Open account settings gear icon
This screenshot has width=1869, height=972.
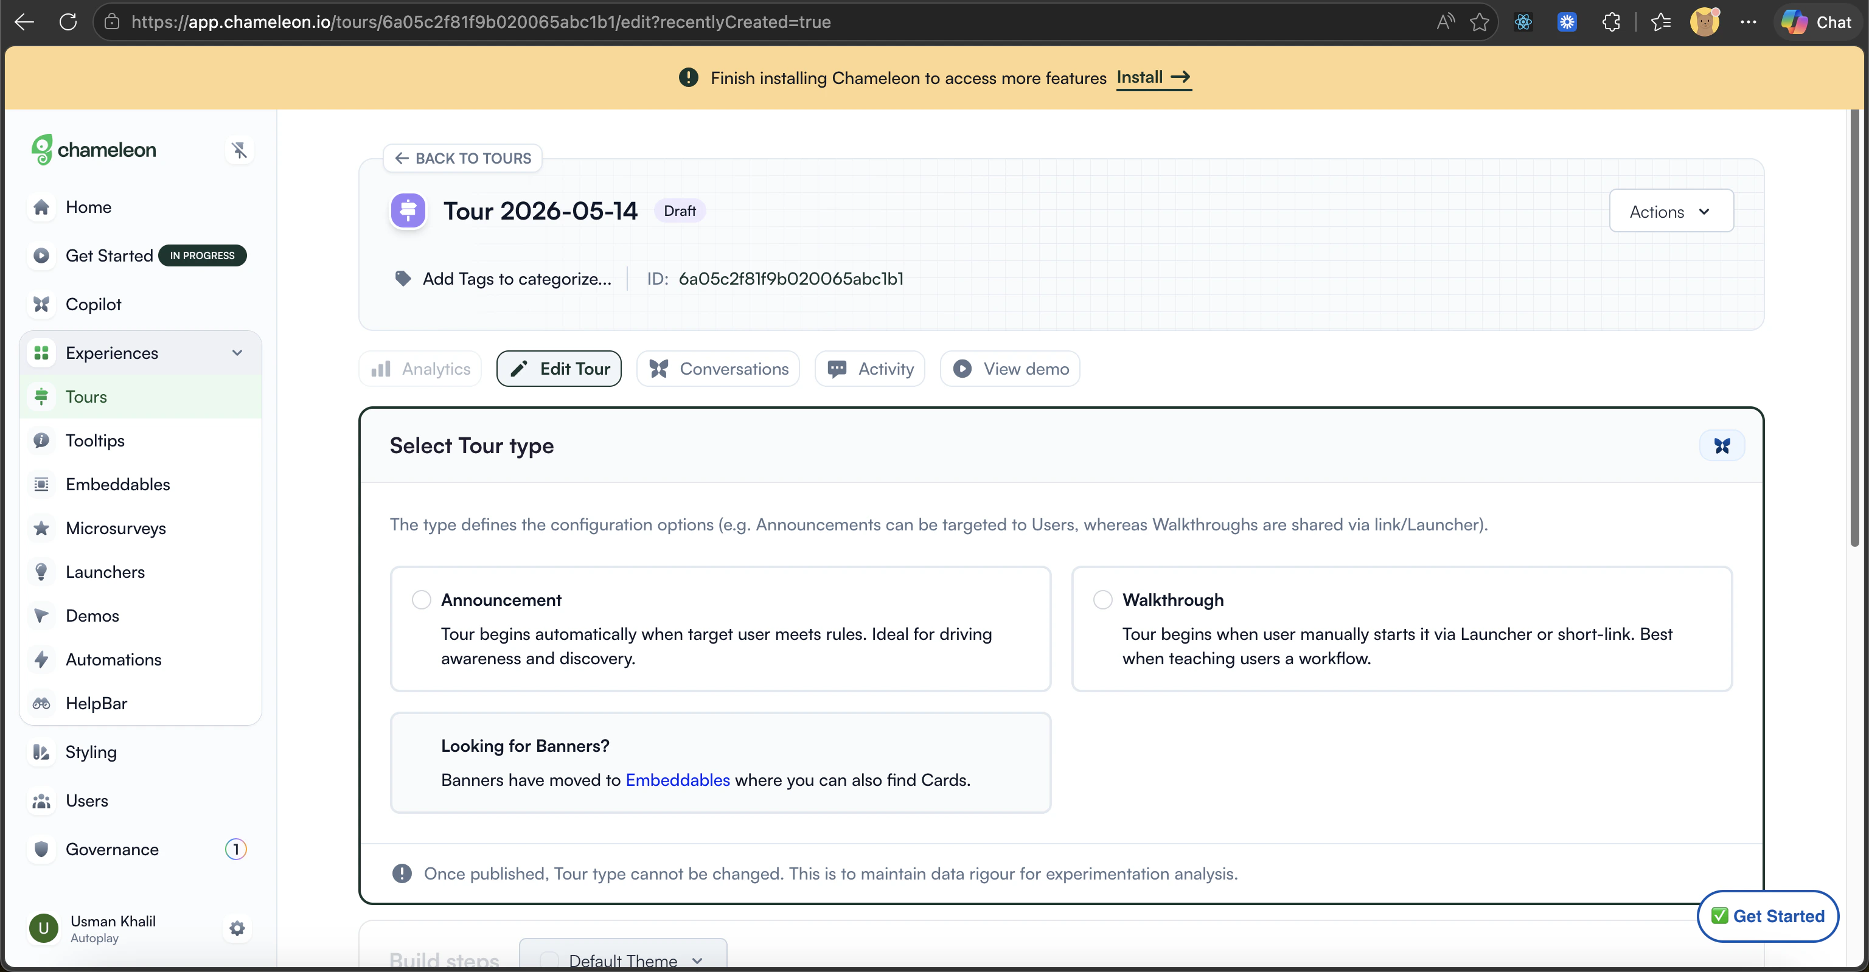[x=237, y=928]
